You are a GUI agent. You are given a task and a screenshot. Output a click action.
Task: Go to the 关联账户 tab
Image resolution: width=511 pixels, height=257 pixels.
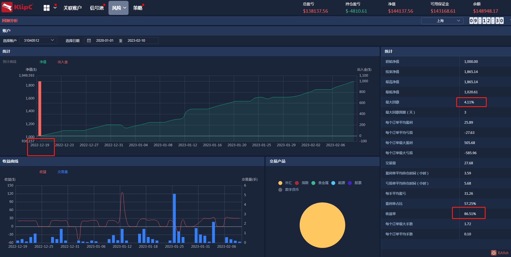(72, 8)
